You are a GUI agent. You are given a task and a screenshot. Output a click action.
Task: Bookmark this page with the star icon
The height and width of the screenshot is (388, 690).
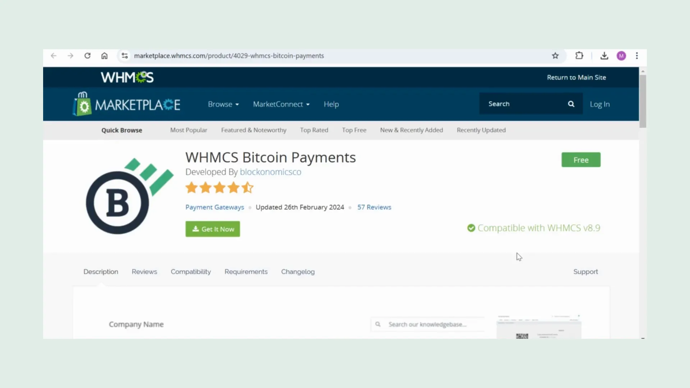pyautogui.click(x=555, y=56)
